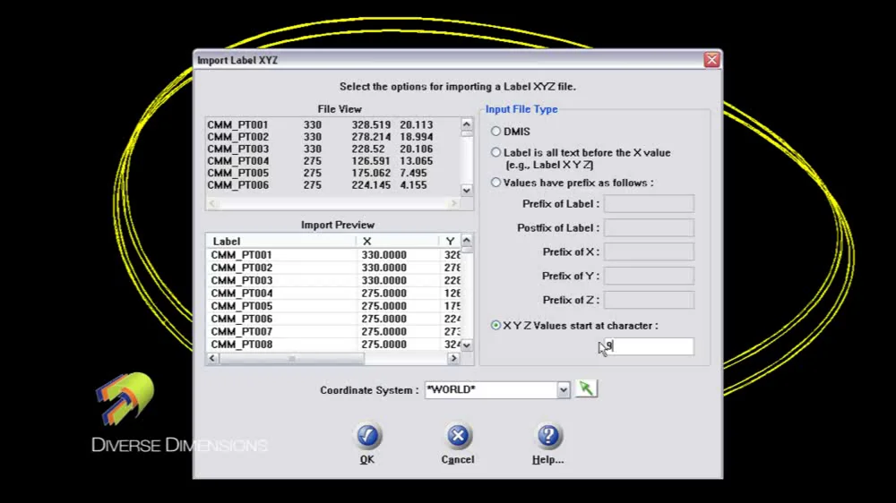Click the Postfix of Label field
896x503 pixels.
tap(649, 228)
